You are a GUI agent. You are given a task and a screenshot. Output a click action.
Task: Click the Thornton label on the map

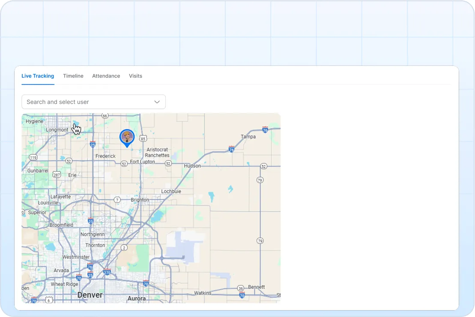pyautogui.click(x=95, y=245)
